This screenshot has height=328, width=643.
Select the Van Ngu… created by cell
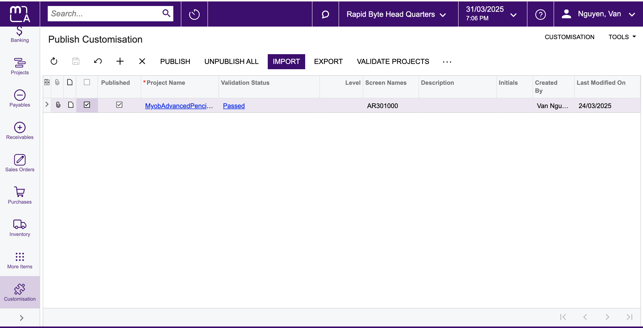coord(554,106)
